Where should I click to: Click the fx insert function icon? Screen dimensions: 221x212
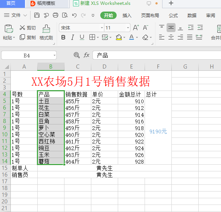86,55
